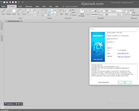Viewport: 139px width, 111px height.
Task: Open the Part Library side panel
Action: point(2,25)
